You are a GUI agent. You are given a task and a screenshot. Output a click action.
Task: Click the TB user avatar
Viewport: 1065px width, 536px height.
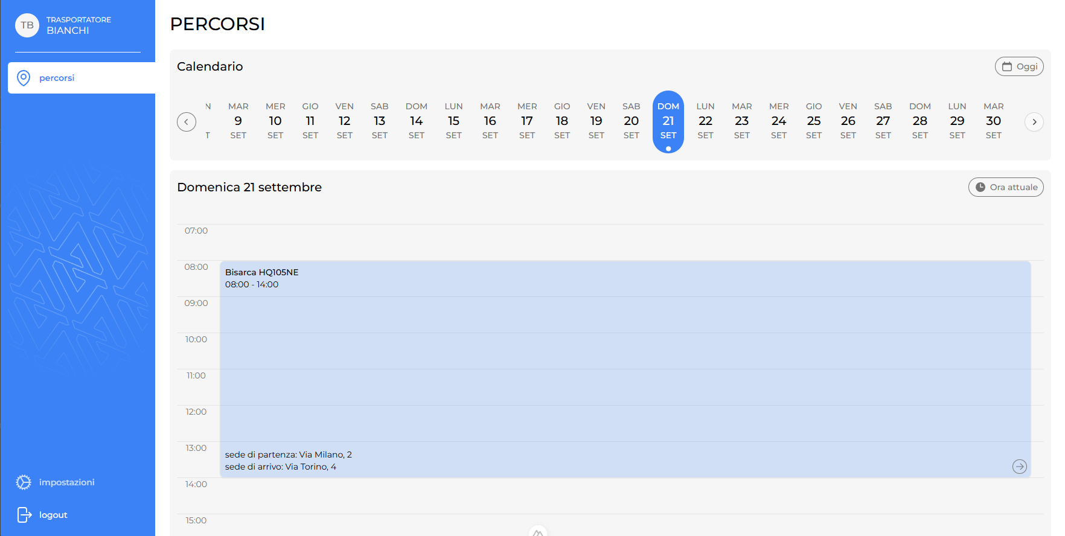[x=27, y=25]
